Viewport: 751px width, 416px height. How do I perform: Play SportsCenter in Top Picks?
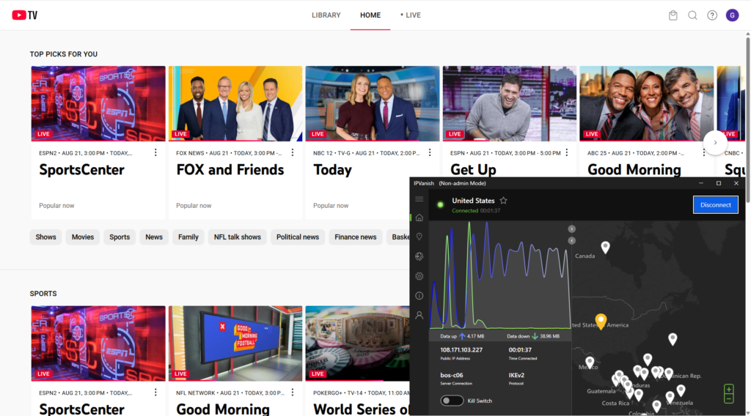click(98, 103)
